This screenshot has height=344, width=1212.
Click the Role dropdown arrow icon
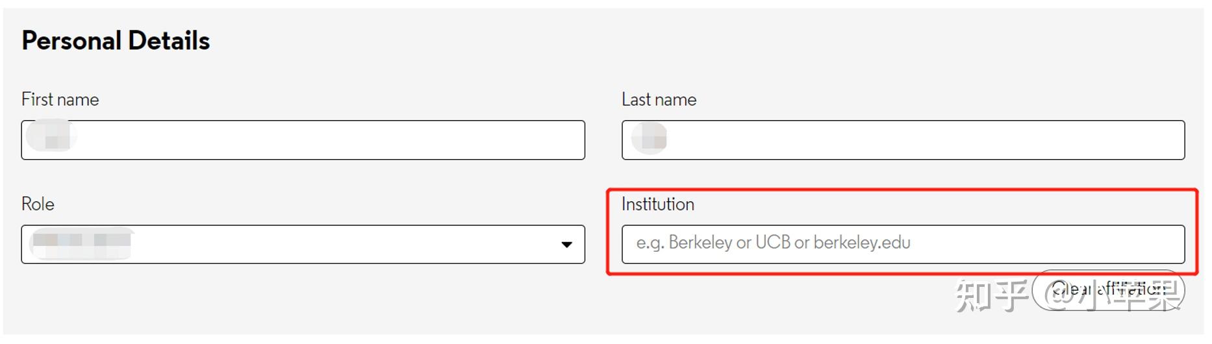pyautogui.click(x=566, y=245)
